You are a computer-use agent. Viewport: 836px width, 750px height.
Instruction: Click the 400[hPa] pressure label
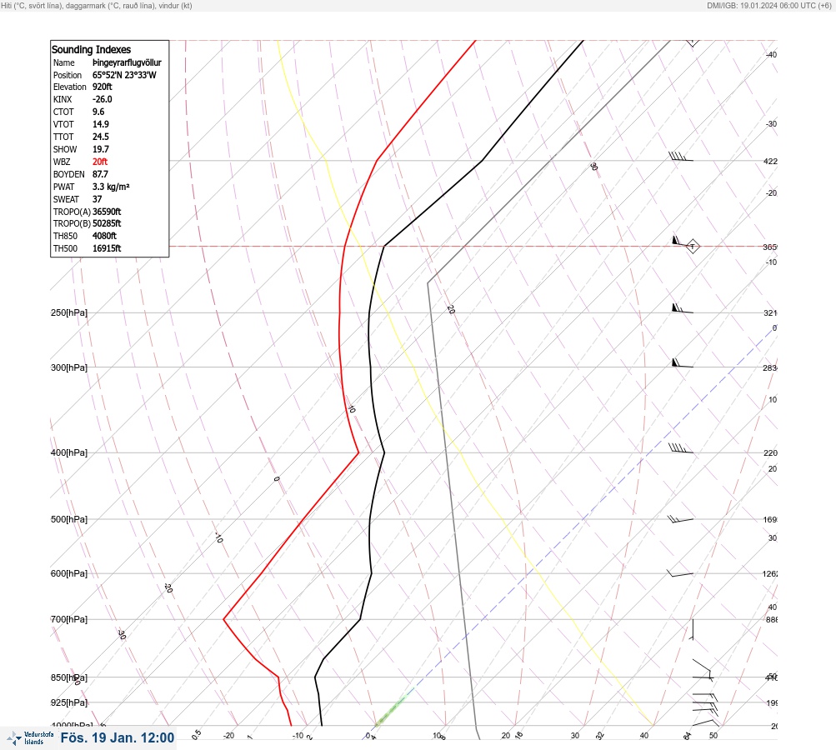tap(69, 452)
